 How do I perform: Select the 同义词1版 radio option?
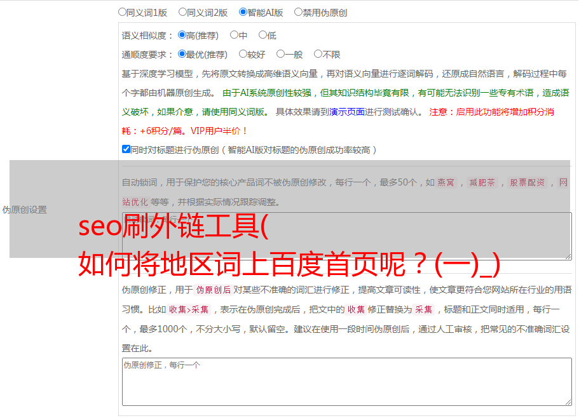click(123, 12)
